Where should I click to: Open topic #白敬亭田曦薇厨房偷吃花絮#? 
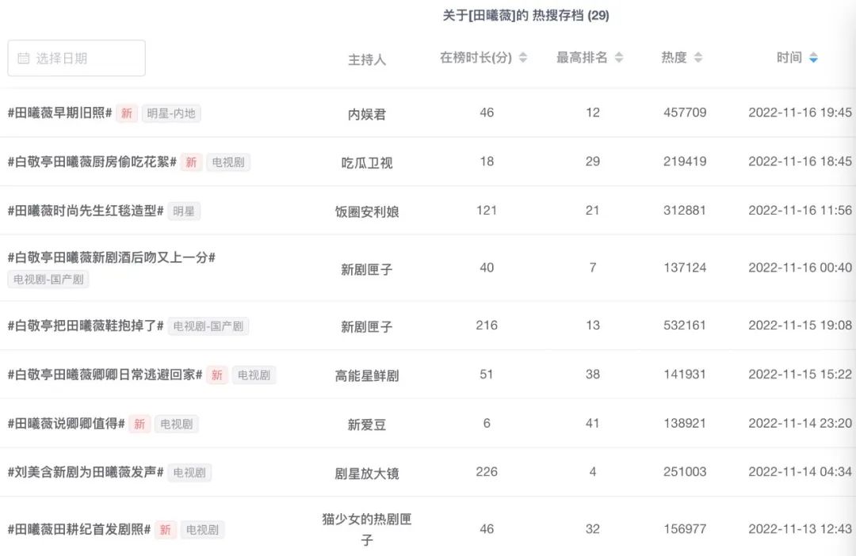pos(92,162)
